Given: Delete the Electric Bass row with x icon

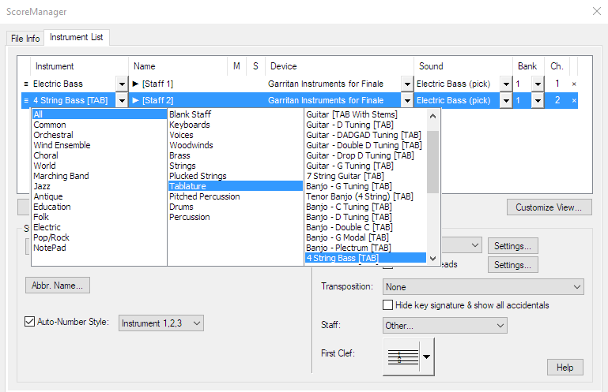Looking at the screenshot, I should coord(574,84).
